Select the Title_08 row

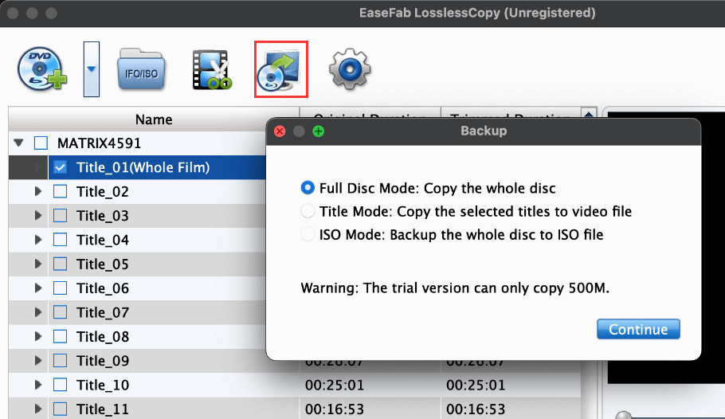click(x=137, y=336)
